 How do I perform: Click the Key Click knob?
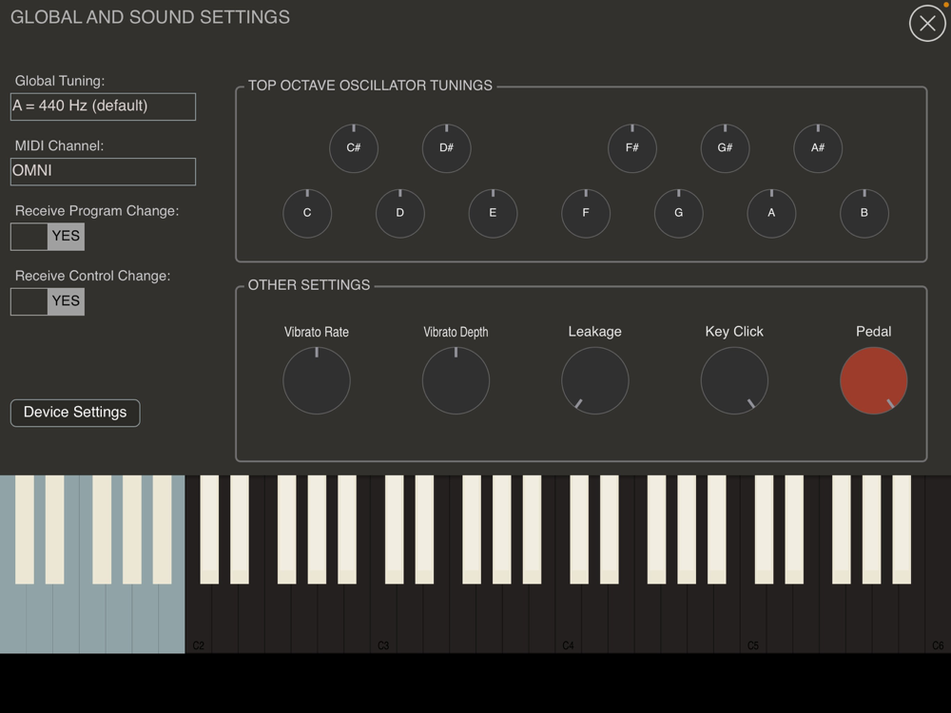point(734,381)
